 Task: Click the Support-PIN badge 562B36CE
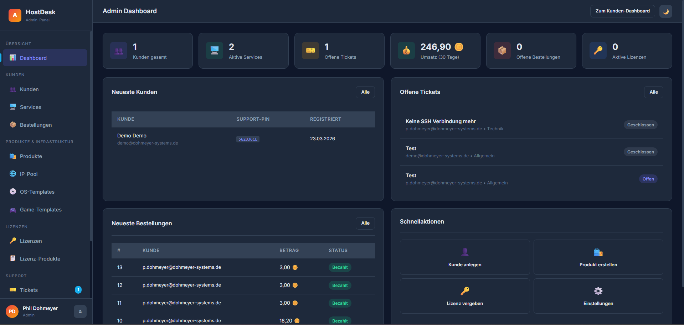(247, 139)
